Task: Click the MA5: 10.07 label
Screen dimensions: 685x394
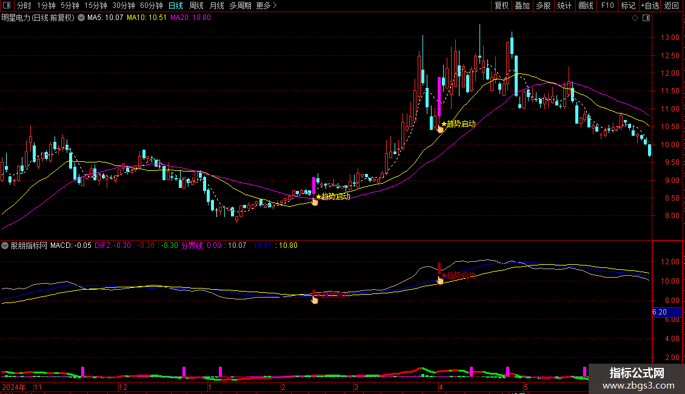Action: [105, 18]
